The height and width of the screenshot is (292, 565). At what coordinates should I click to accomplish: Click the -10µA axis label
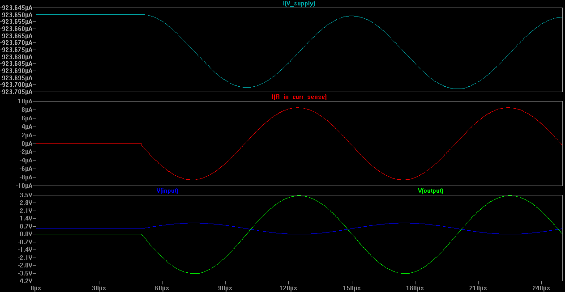click(x=24, y=186)
